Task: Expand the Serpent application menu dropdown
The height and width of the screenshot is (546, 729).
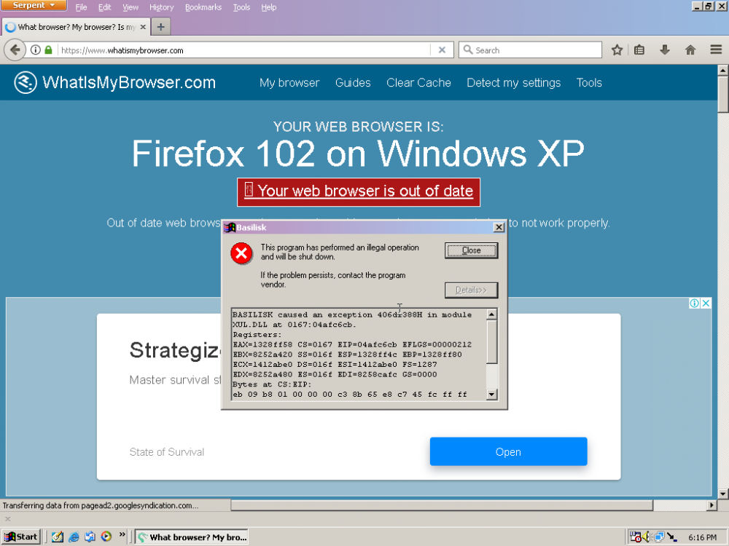Action: 34,6
